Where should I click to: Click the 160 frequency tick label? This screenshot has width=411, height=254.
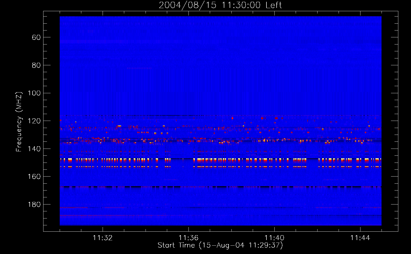[34, 177]
